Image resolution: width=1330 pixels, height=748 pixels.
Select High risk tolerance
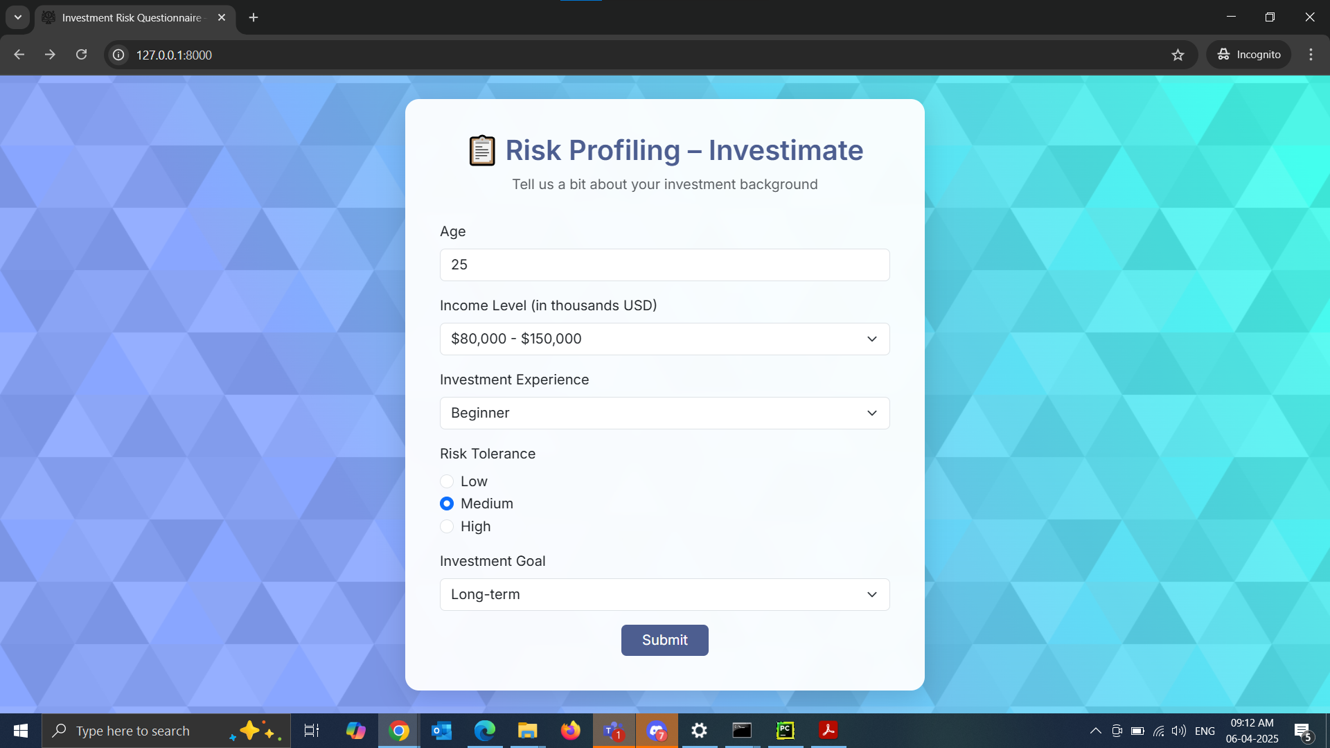tap(447, 526)
